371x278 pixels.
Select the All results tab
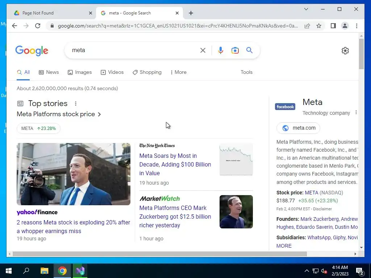pos(23,72)
